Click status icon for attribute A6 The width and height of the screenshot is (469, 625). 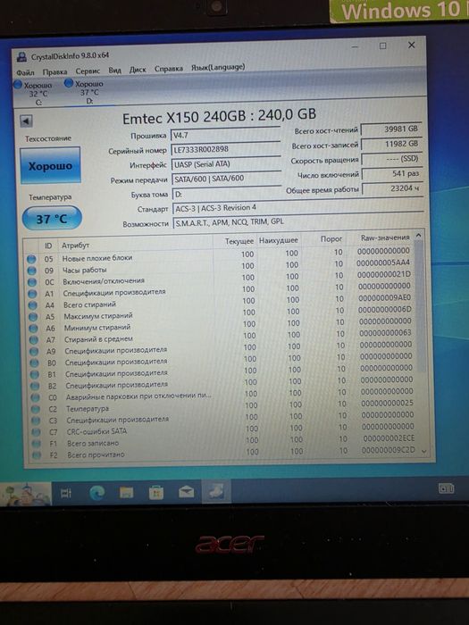click(34, 329)
